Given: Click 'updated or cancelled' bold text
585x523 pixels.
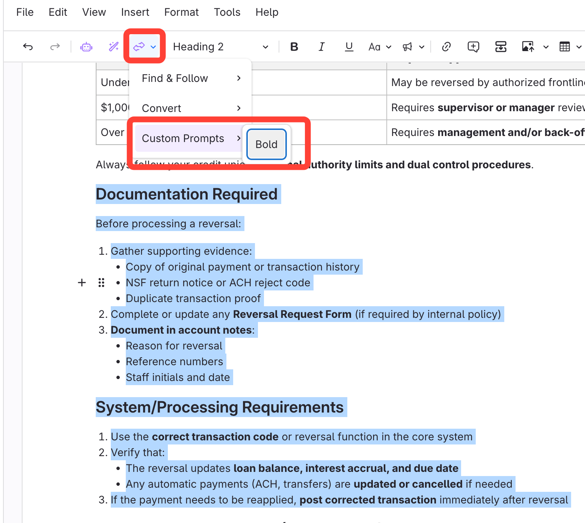Looking at the screenshot, I should coord(408,484).
